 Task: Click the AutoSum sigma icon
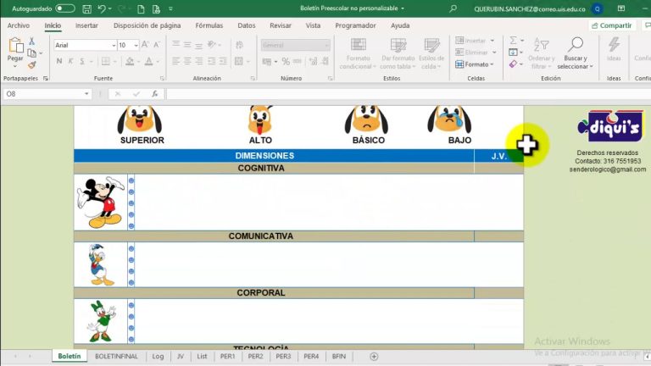[513, 41]
